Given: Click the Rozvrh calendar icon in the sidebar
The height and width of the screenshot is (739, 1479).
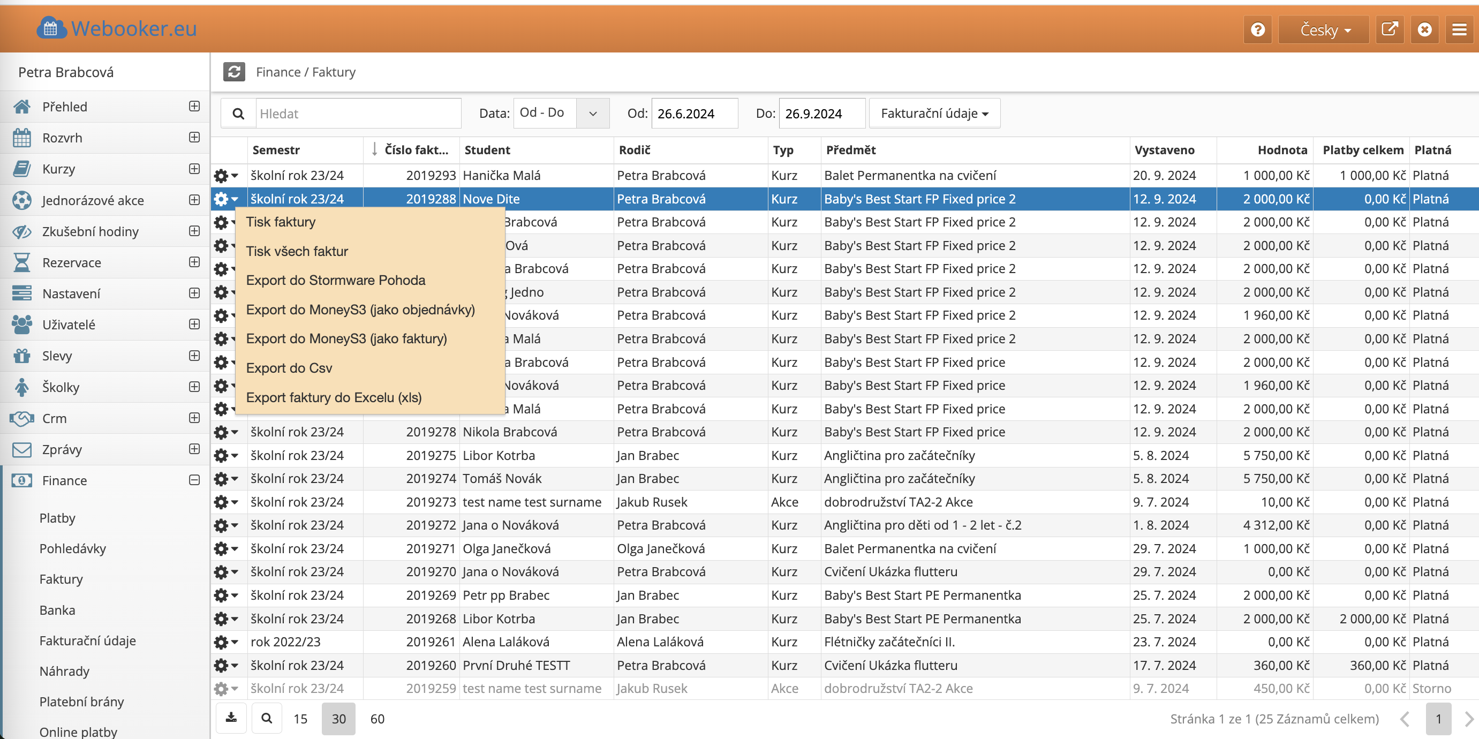Looking at the screenshot, I should tap(22, 138).
